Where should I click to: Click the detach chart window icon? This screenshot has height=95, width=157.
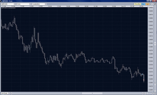[155, 4]
